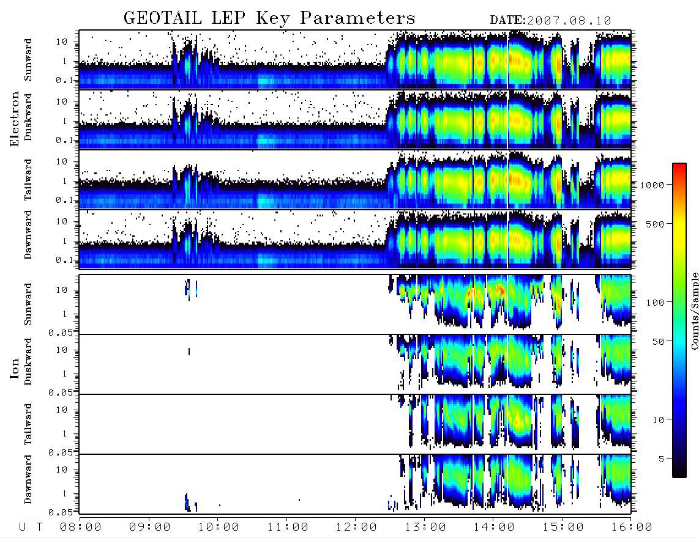Click inside the Electron Duskward spectrogram panel

[x=355, y=119]
